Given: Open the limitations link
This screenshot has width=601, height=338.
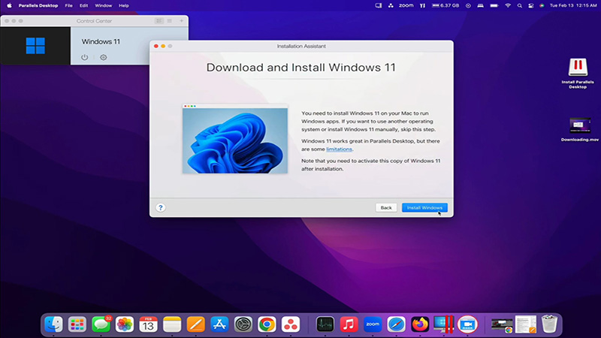Looking at the screenshot, I should [339, 149].
